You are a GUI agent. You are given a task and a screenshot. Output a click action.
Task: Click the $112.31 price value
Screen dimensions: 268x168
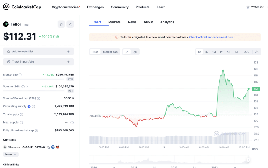(x=20, y=36)
